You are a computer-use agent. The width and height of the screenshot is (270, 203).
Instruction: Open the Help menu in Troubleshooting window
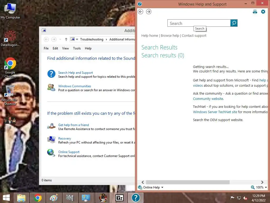(x=88, y=48)
